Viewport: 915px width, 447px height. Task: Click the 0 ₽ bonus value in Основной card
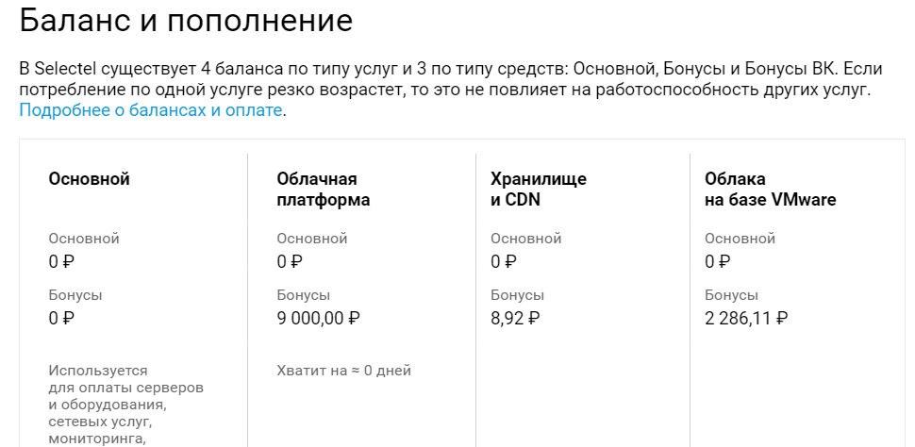pos(61,318)
